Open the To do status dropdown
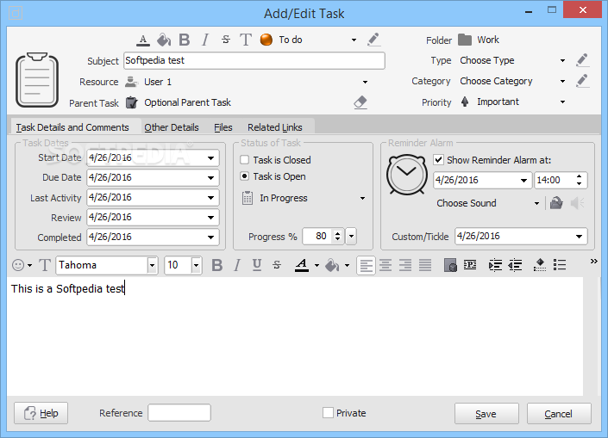The width and height of the screenshot is (608, 438). click(354, 40)
